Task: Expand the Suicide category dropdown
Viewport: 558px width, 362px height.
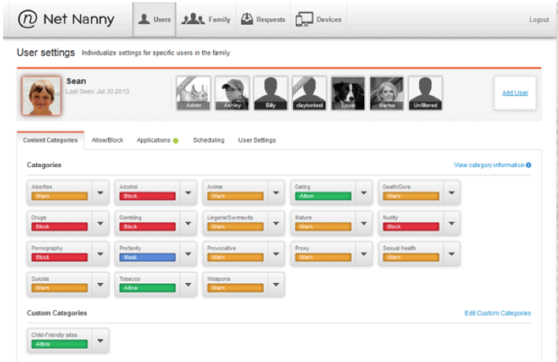Action: tap(101, 285)
